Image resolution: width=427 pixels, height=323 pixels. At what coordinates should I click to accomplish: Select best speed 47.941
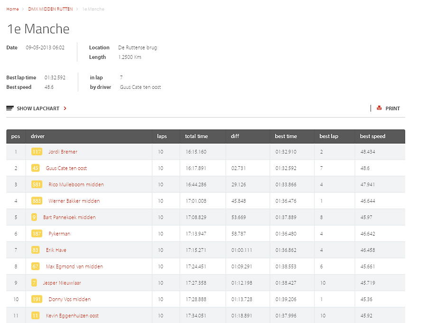click(x=368, y=184)
